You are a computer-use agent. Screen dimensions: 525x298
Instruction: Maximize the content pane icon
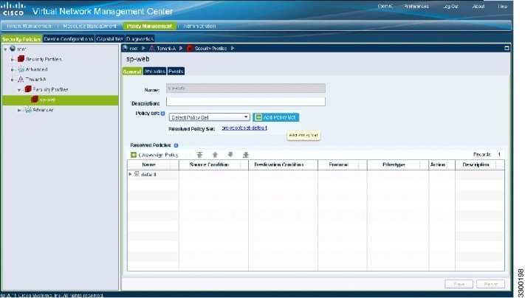click(x=507, y=48)
